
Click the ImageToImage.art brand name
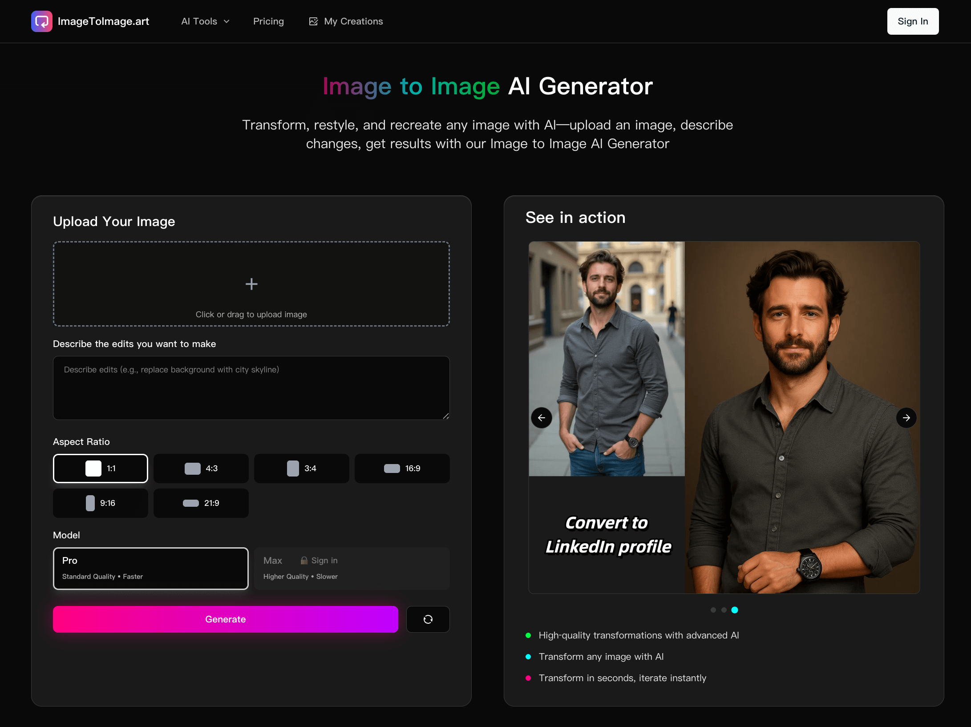coord(103,21)
